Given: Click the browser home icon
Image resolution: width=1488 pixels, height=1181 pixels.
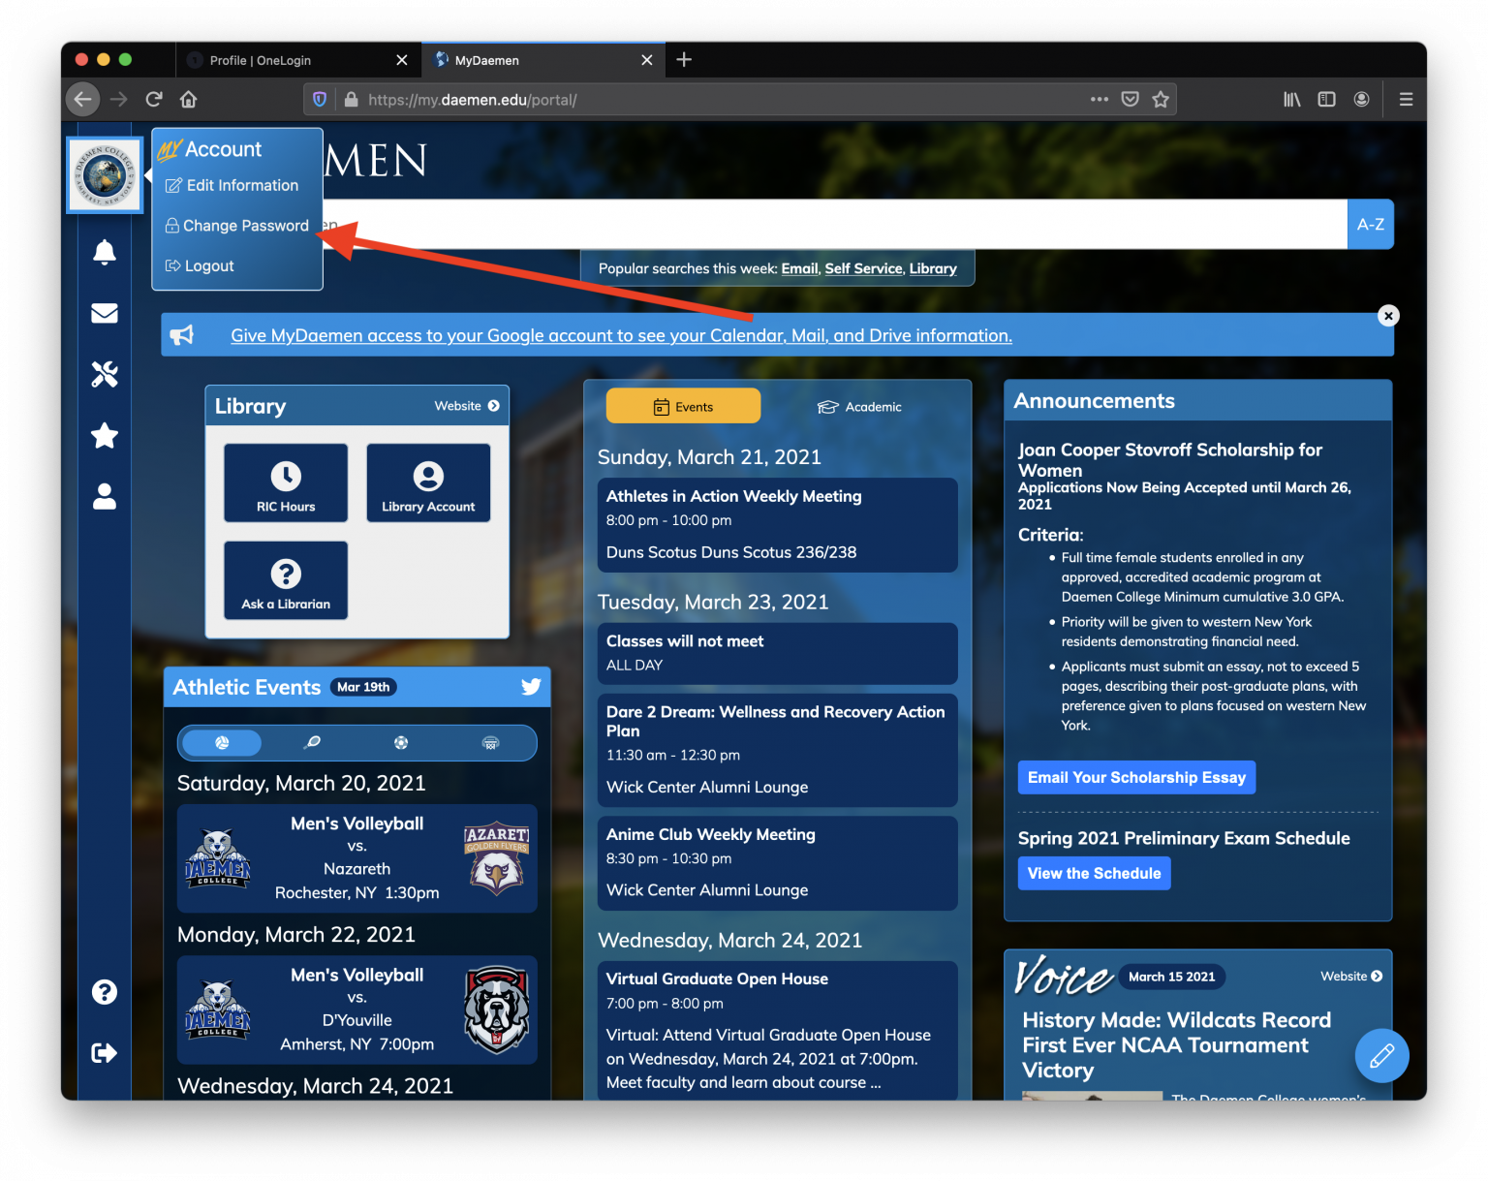Looking at the screenshot, I should (189, 99).
